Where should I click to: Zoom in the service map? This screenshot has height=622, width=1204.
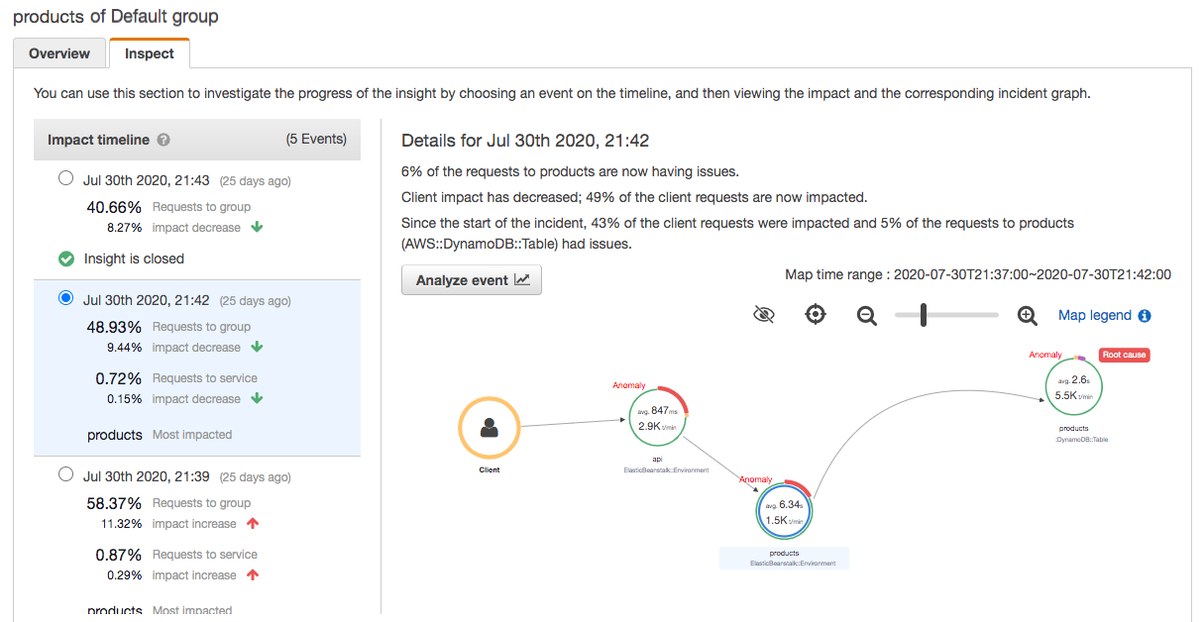tap(1028, 315)
